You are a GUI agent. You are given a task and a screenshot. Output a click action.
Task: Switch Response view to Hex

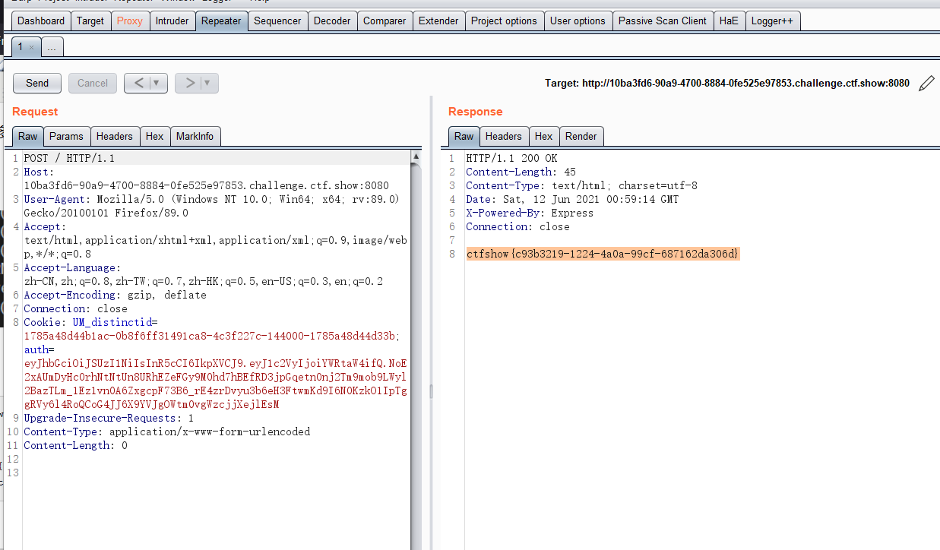[544, 136]
